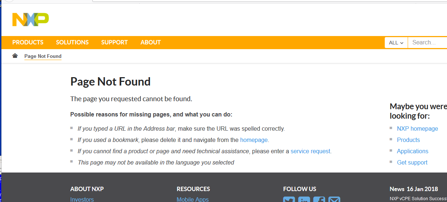Viewport: 447px width, 202px height.
Task: Click the RESOURCES footer heading
Action: point(193,189)
